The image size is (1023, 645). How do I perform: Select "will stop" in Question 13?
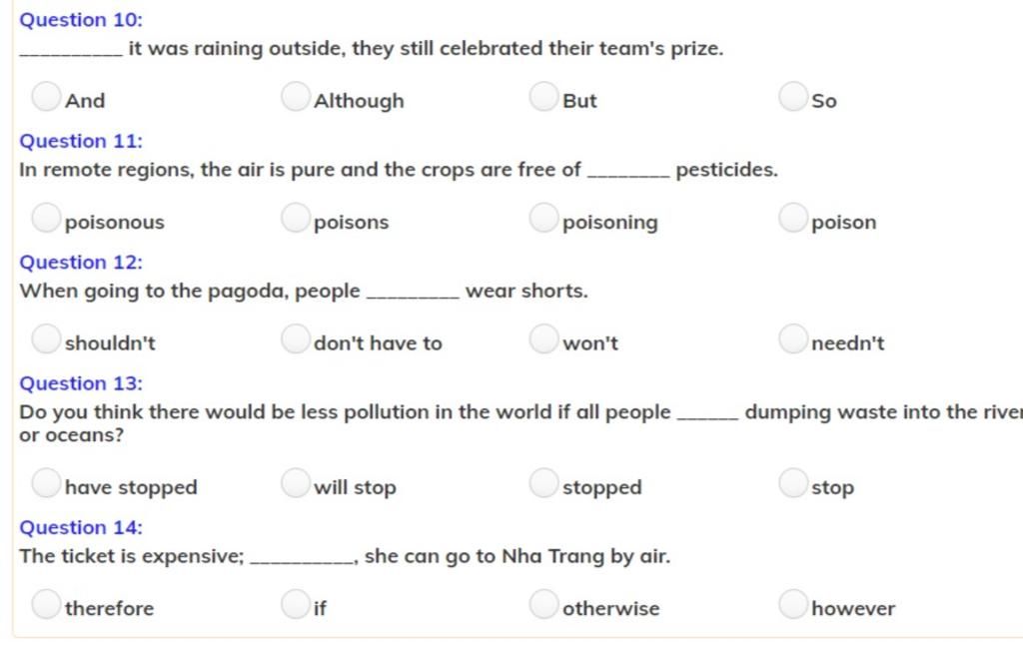tap(296, 483)
